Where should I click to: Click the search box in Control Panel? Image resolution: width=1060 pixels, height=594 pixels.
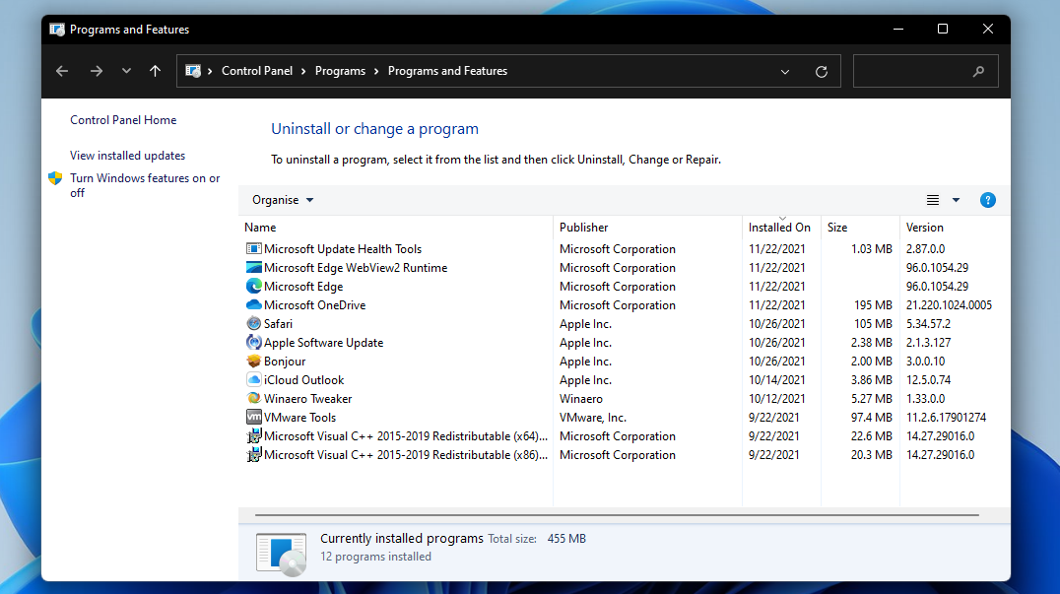coord(925,71)
